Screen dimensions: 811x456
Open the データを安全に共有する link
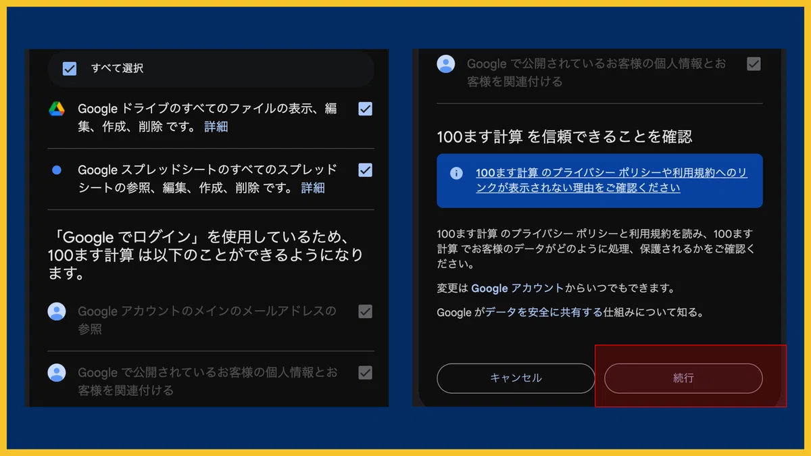[x=543, y=312]
